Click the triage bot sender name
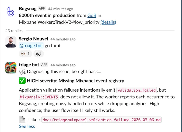Viewport: 182px width, 132px height. 29,65
